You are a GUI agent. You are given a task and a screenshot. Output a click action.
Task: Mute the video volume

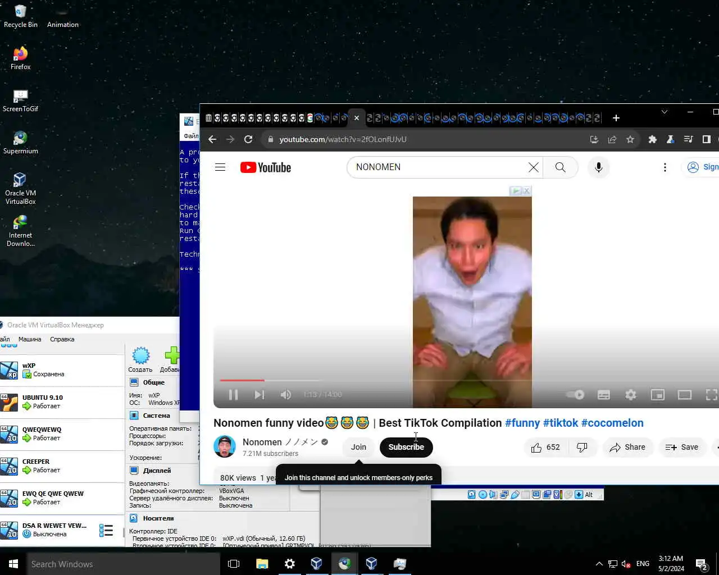click(285, 395)
